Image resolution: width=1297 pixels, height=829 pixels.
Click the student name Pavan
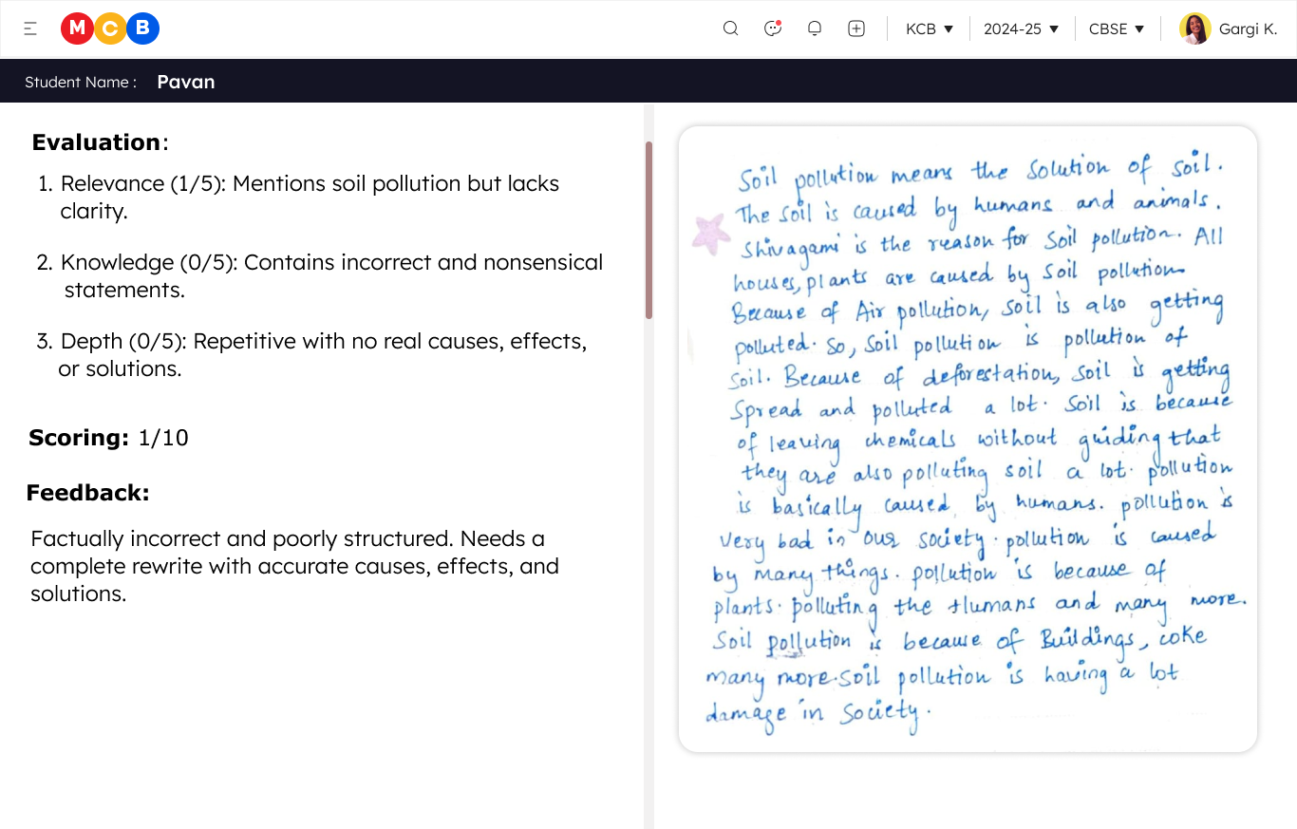coord(186,82)
